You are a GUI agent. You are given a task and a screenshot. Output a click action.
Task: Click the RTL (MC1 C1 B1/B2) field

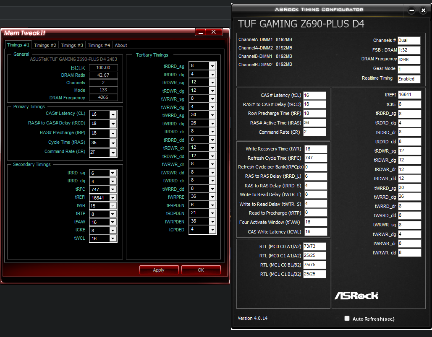tap(314, 274)
